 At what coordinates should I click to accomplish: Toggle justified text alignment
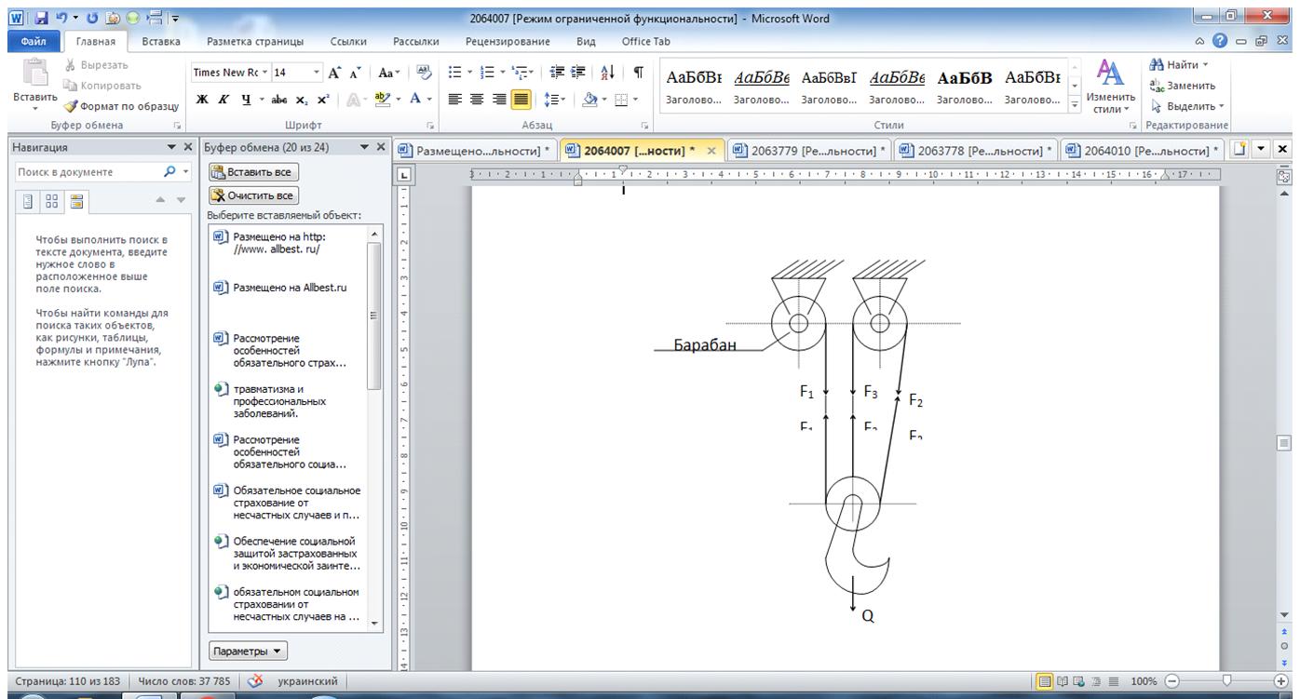pos(521,100)
